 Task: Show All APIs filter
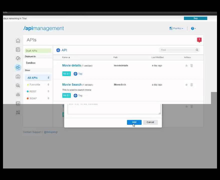click(38, 78)
